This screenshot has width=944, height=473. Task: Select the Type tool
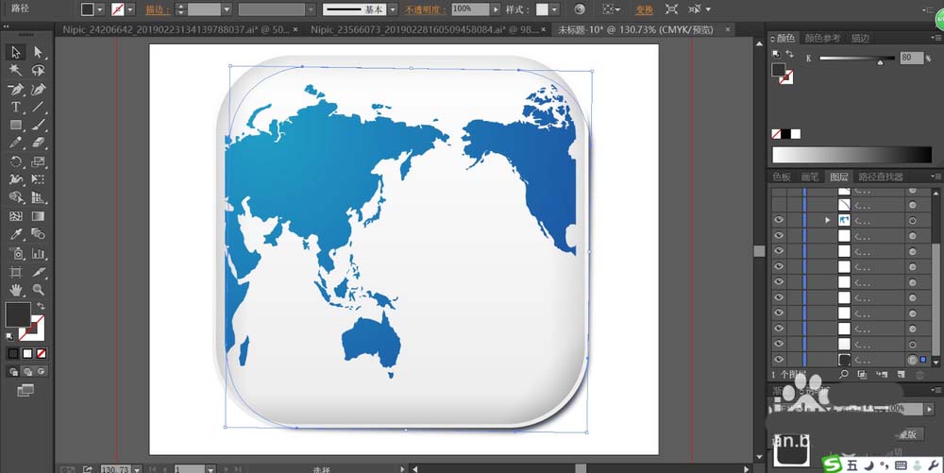pos(16,107)
